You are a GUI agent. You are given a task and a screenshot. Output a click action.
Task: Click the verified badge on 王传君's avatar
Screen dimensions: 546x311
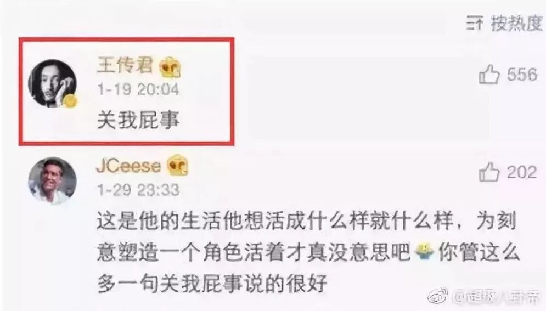pos(70,101)
